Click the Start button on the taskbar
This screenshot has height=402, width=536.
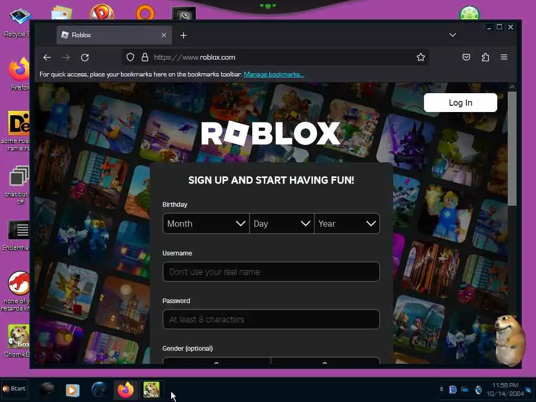[x=14, y=389]
